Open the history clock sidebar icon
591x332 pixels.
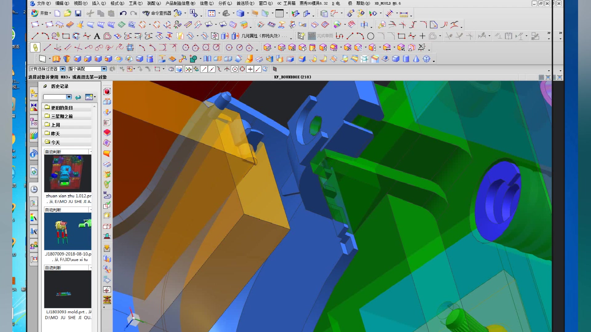(x=34, y=189)
